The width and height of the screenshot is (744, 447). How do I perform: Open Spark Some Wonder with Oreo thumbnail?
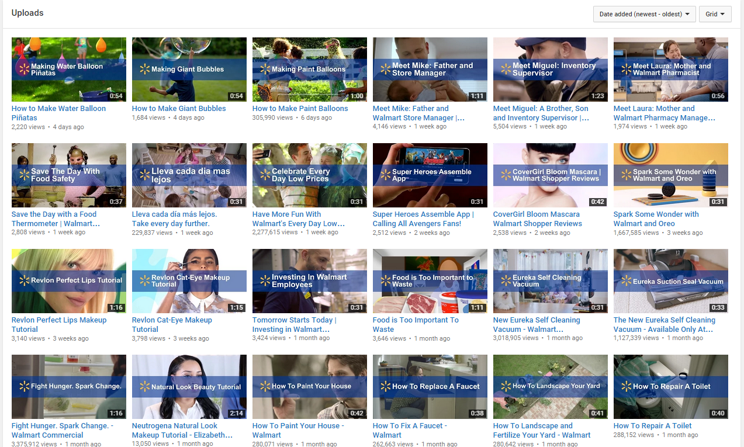(671, 175)
